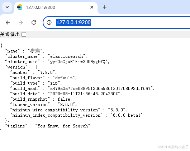Reload the page with the refresh icon
Image resolution: width=190 pixels, height=151 pixels.
tap(34, 22)
